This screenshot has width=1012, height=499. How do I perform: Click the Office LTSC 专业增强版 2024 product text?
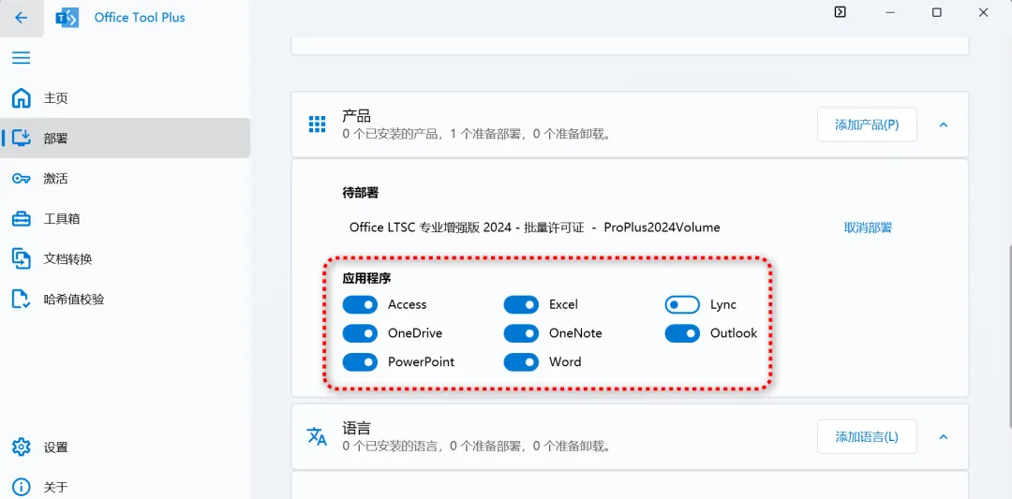(534, 227)
